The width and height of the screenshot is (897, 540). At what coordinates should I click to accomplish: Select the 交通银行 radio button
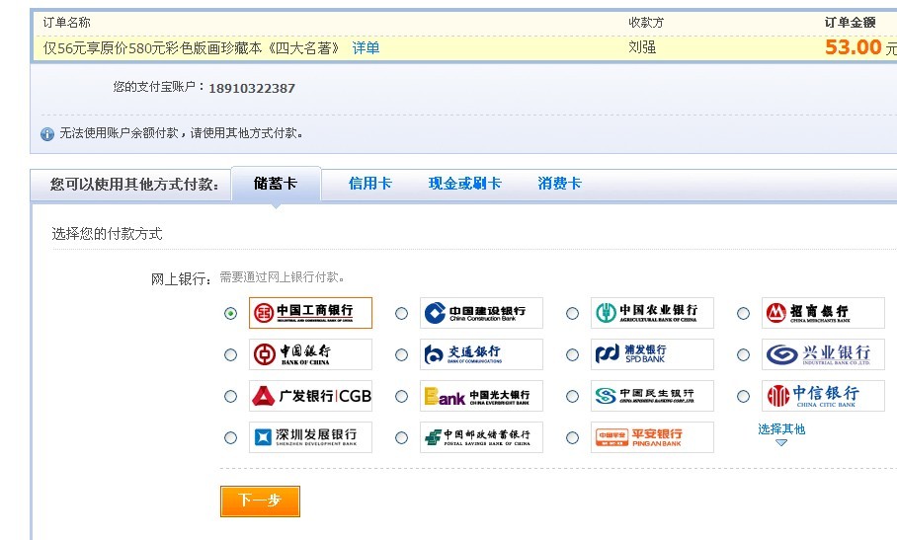[402, 354]
